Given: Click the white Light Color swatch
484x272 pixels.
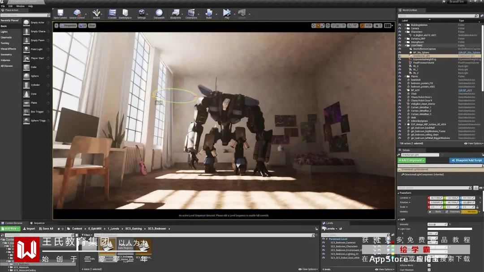Looking at the screenshot, I should [449, 229].
